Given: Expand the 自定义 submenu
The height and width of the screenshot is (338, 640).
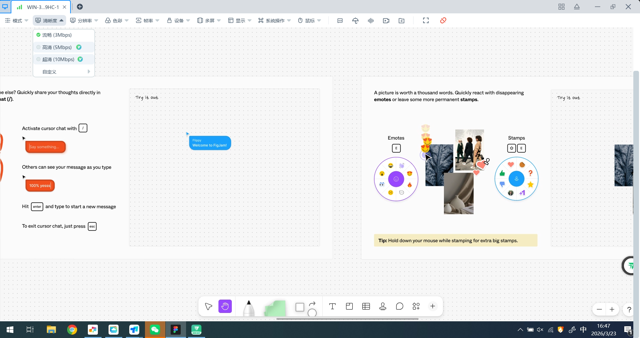Looking at the screenshot, I should [64, 71].
